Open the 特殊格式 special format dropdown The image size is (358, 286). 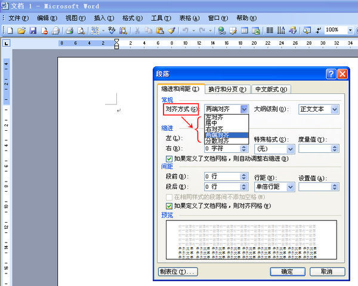(x=290, y=149)
